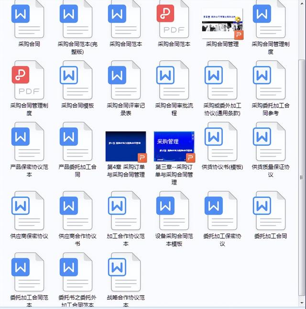Select the 委托加工保密协议 document icon
The width and height of the screenshot is (306, 309).
tap(221, 210)
